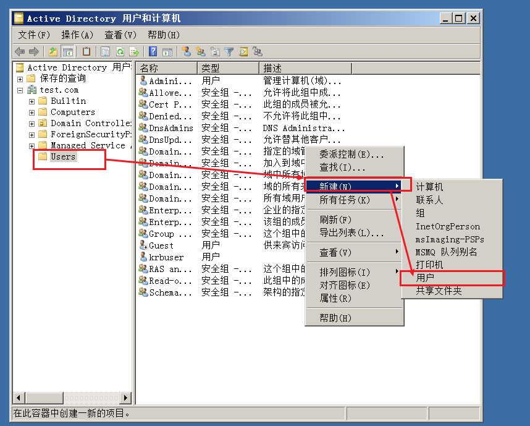
Task: Choose 用户 in the 新建 submenu
Action: (452, 278)
